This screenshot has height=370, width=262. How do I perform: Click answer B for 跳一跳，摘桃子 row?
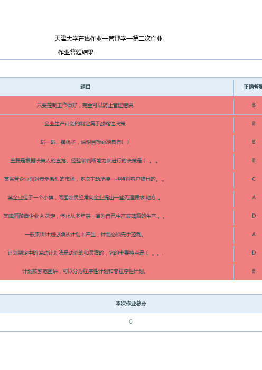click(x=254, y=142)
